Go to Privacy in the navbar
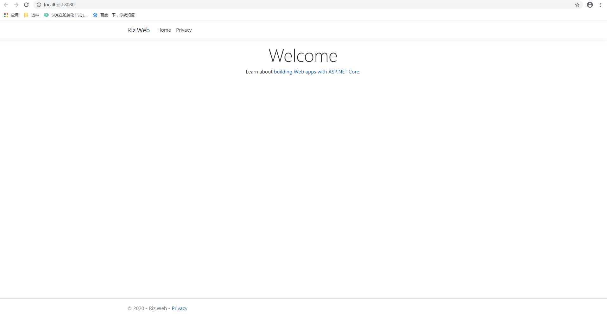Viewport: 607px width, 317px height. [184, 30]
